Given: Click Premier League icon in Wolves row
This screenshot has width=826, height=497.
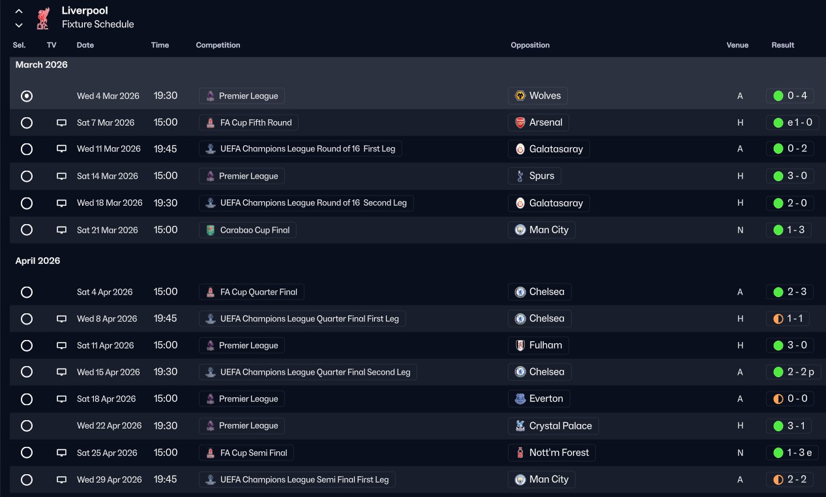Looking at the screenshot, I should pos(211,96).
